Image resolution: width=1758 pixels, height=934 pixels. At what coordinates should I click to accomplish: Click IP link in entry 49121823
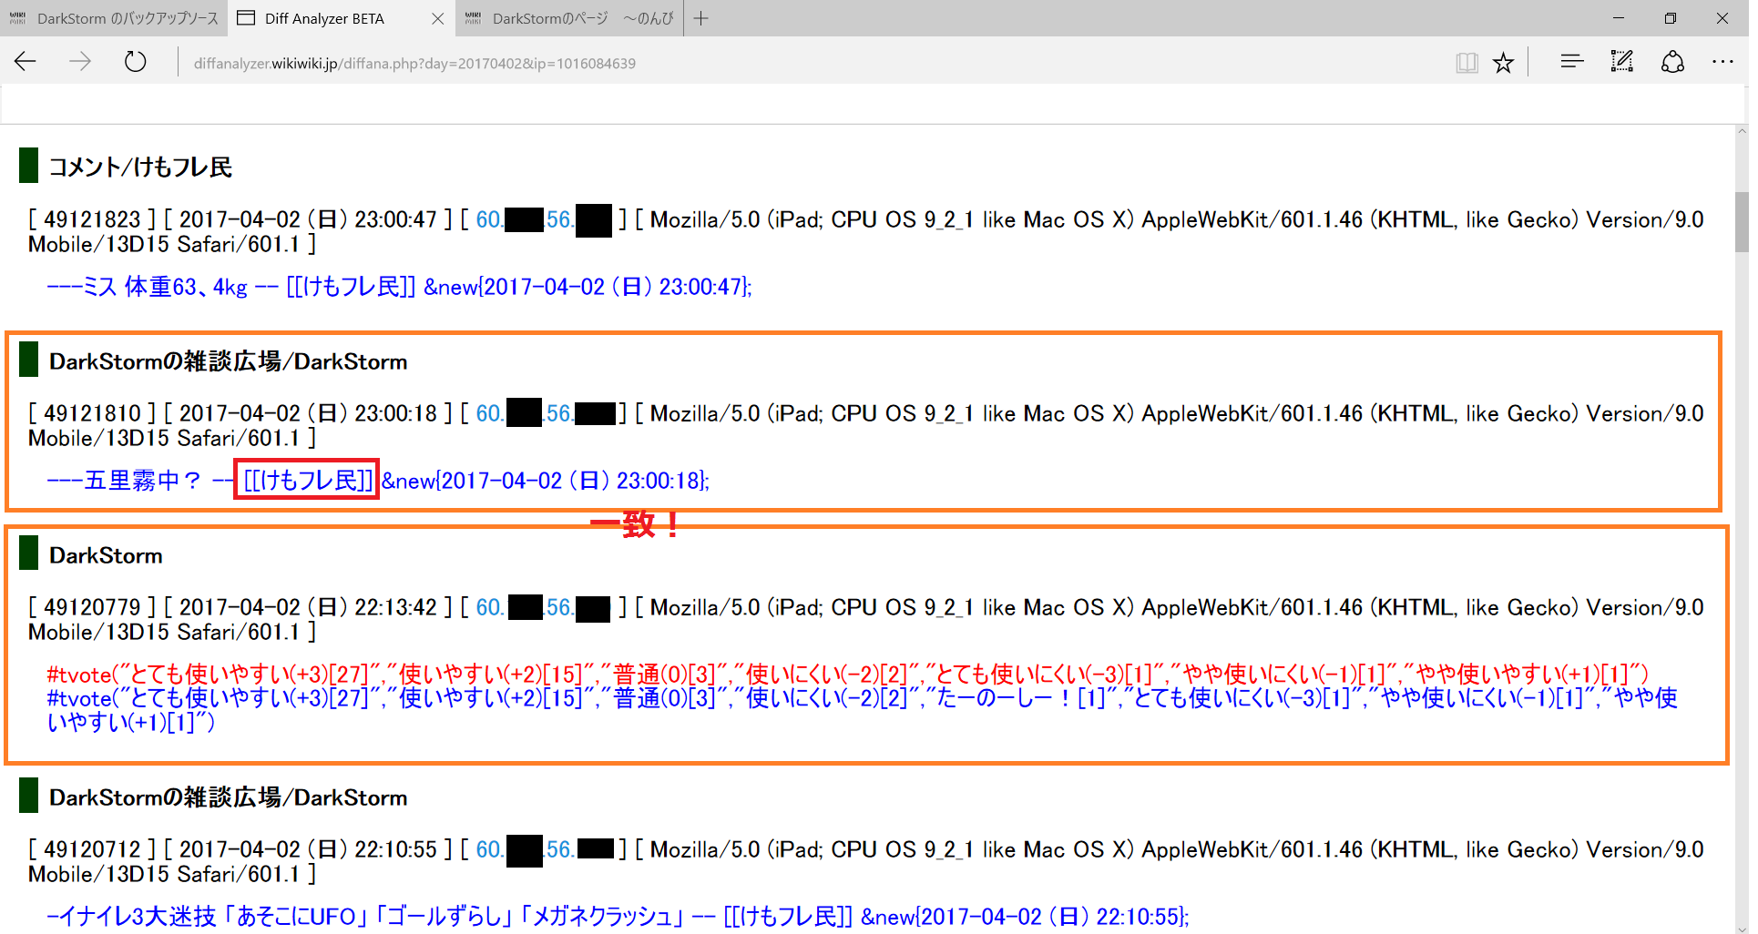click(544, 220)
